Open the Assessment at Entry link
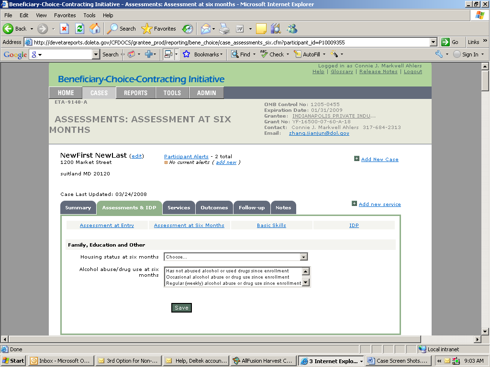Viewport: 490px width, 367px height. (x=107, y=226)
